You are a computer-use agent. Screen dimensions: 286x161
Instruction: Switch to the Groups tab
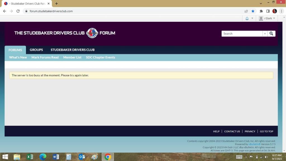point(36,50)
